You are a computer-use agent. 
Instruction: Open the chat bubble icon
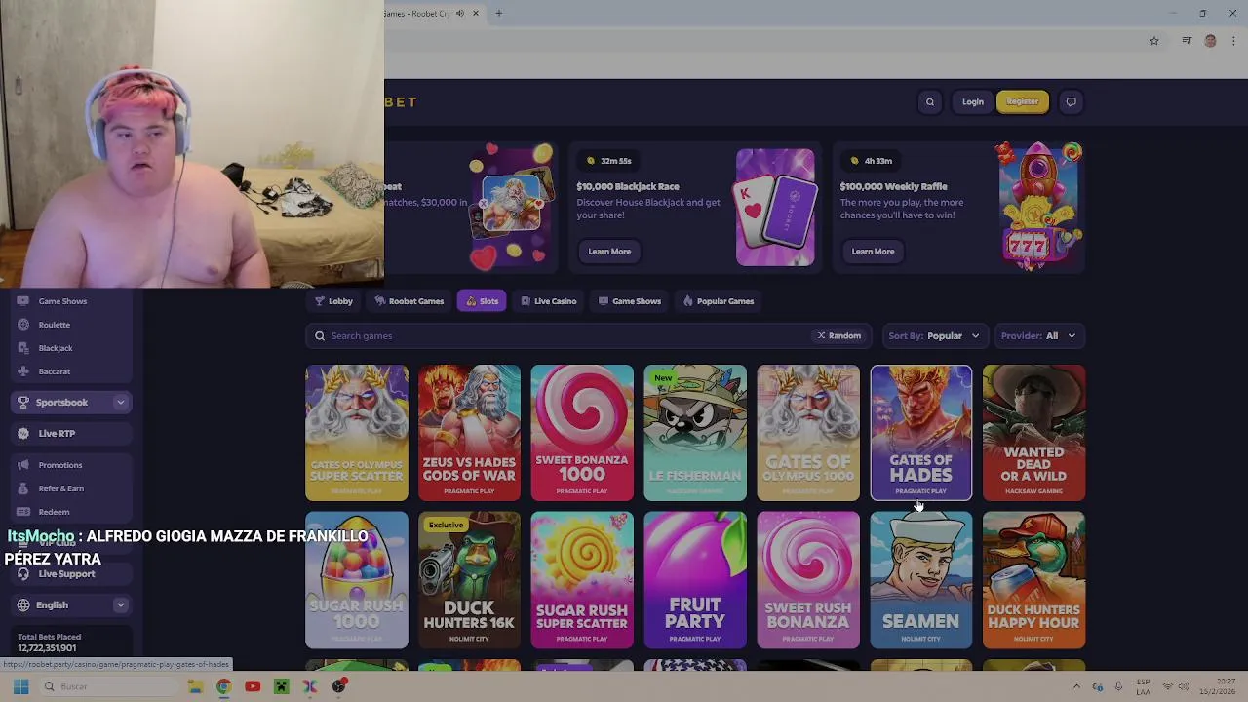(x=1071, y=101)
